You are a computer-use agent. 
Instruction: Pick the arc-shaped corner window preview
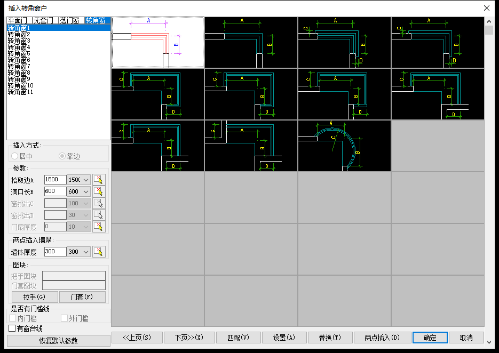pyautogui.click(x=344, y=146)
